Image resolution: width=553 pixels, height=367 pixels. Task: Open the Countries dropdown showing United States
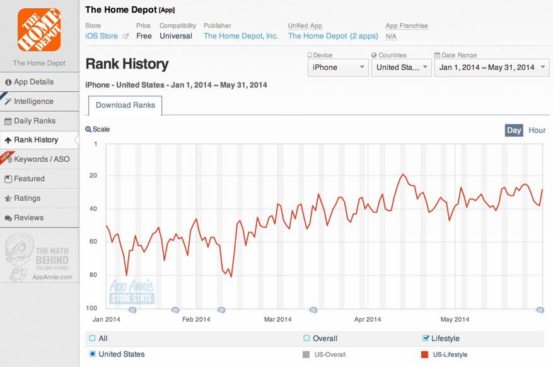pyautogui.click(x=401, y=67)
